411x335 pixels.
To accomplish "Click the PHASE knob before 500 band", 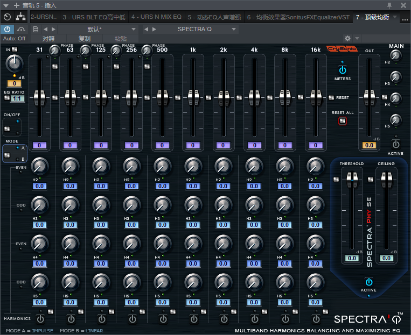I will [x=147, y=50].
